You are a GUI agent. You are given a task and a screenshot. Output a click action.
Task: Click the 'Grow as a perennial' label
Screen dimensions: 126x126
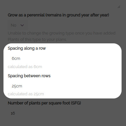tap(58, 15)
